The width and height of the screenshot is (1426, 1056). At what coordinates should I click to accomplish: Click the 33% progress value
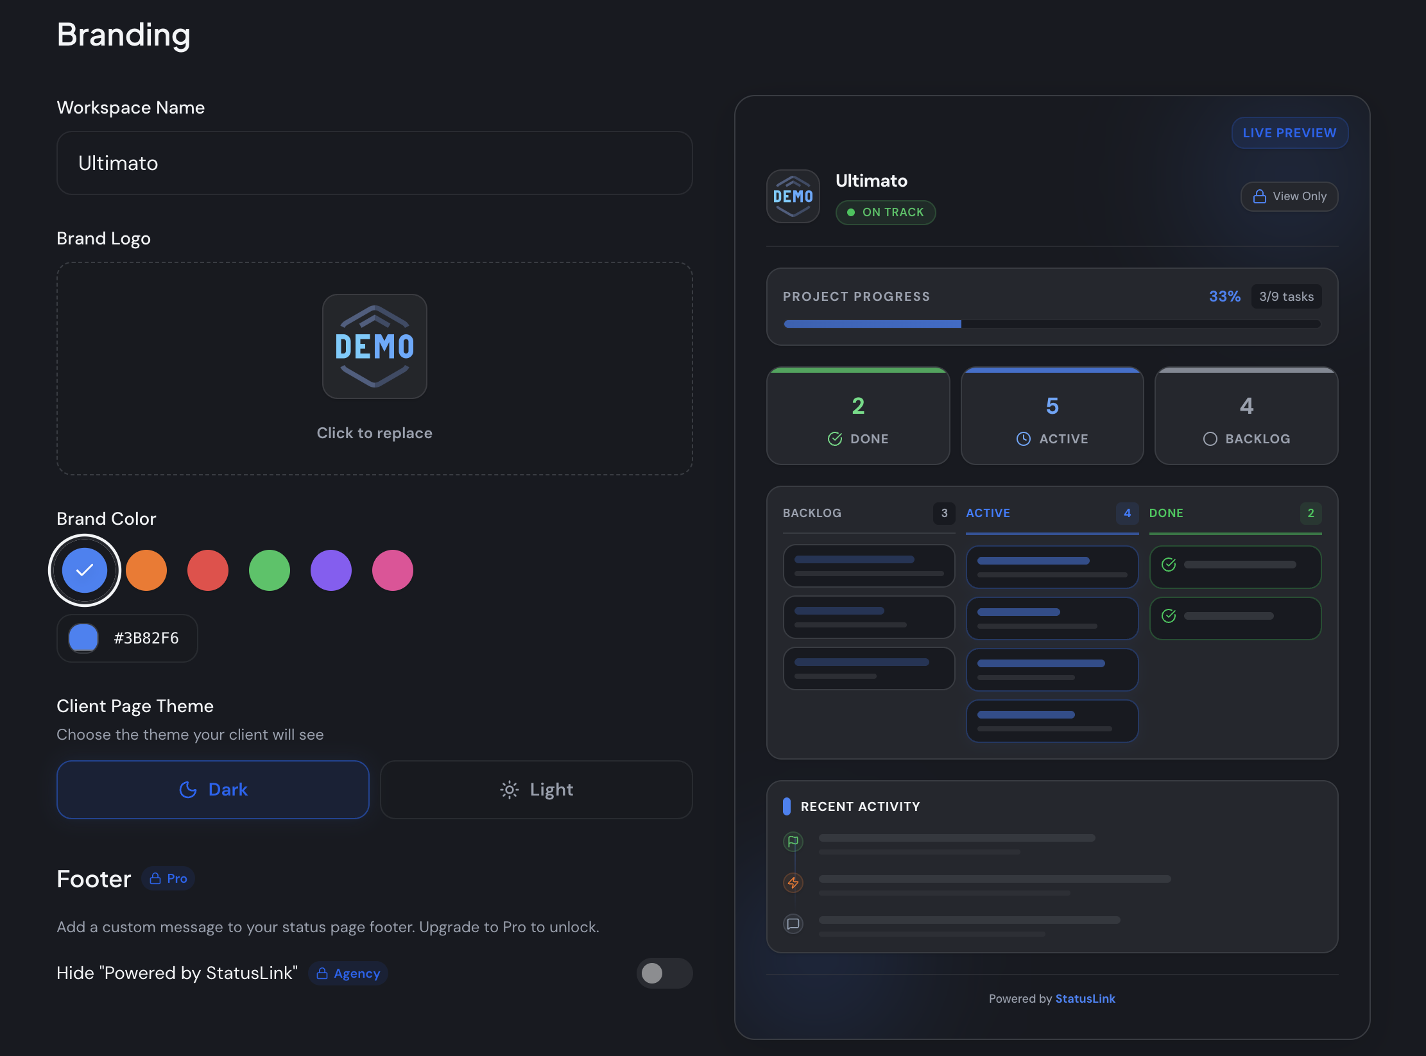tap(1225, 296)
